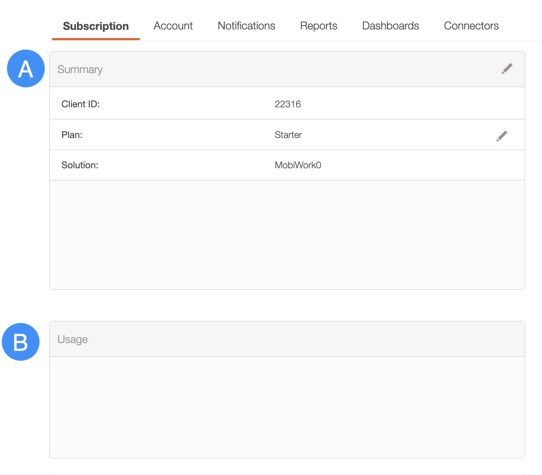Click the empty body of Usage panel
Viewport: 542px width, 475px height.
pos(287,407)
